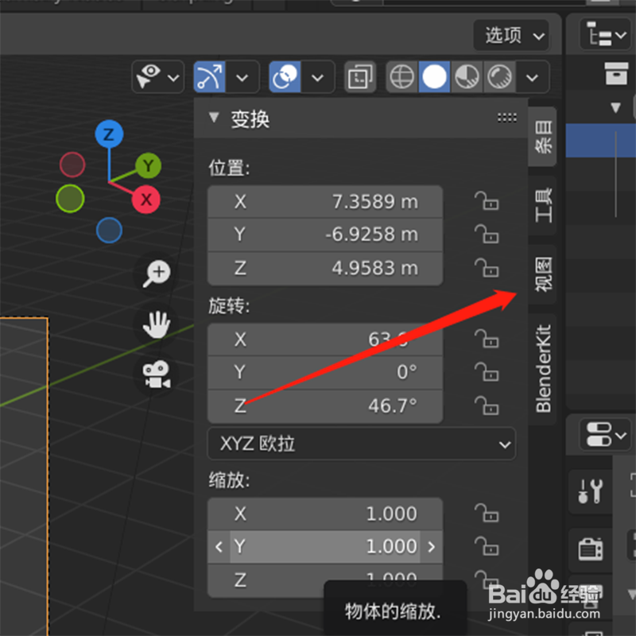Image resolution: width=636 pixels, height=636 pixels.
Task: Open the 选项 dropdown menu
Action: point(511,35)
